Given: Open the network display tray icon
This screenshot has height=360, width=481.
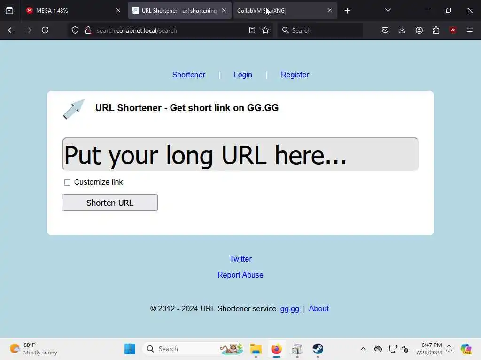Looking at the screenshot, I should [393, 349].
